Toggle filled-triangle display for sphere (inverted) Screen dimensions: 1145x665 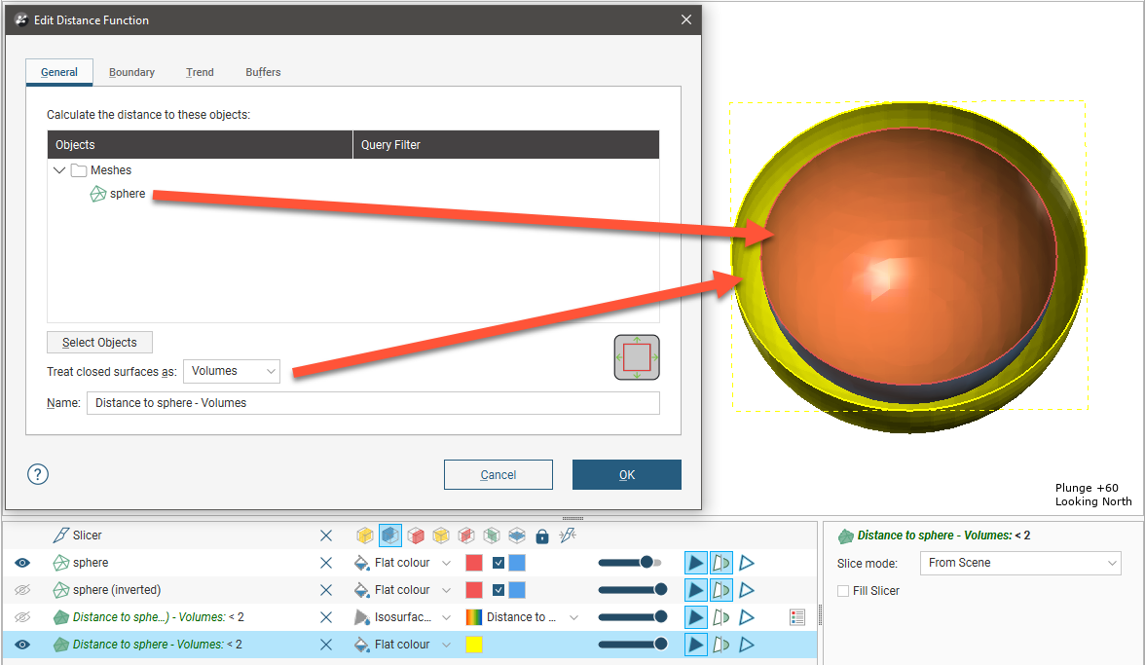(696, 590)
